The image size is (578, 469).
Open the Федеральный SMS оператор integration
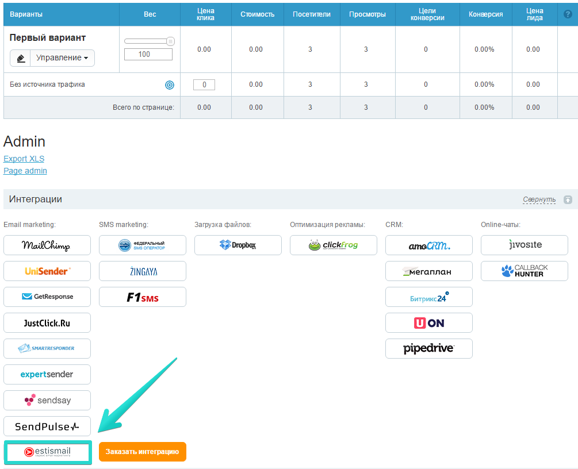click(x=143, y=245)
